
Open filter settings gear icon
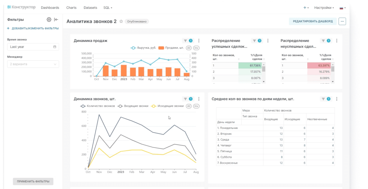pos(49,20)
